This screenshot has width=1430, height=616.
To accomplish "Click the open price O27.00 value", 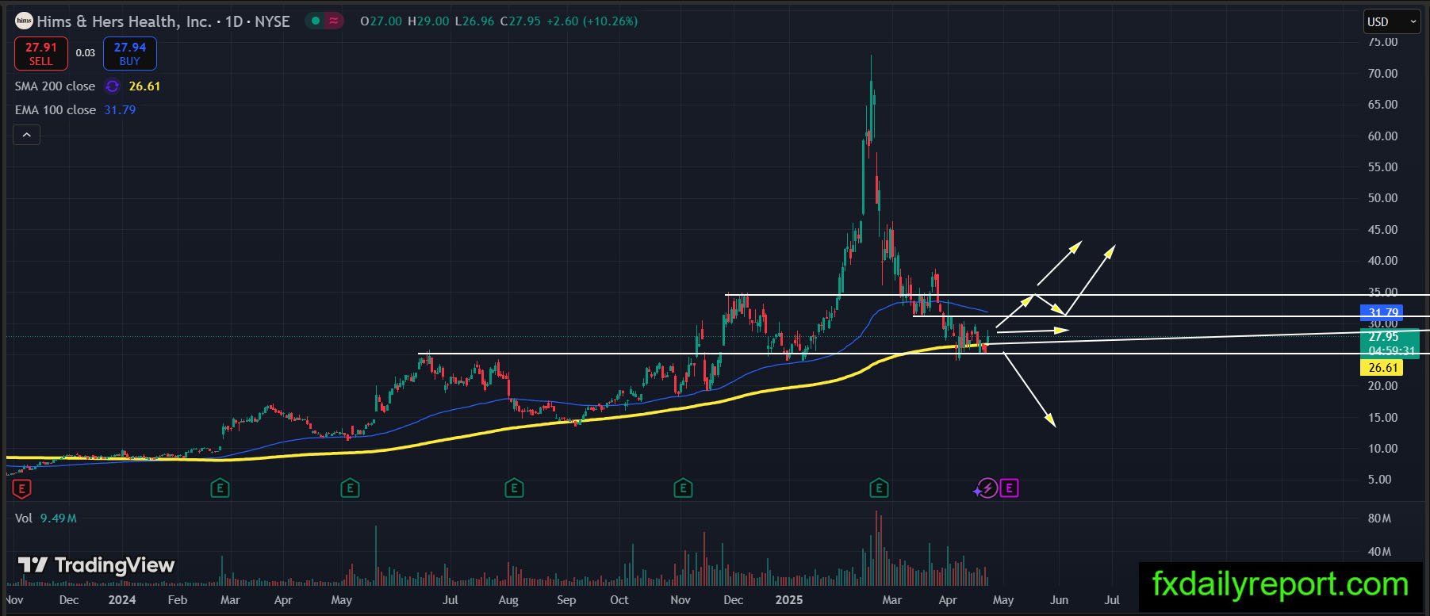I will (381, 21).
